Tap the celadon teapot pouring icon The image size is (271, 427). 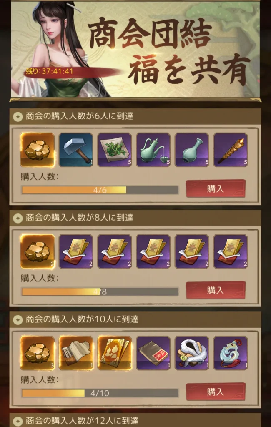point(153,150)
